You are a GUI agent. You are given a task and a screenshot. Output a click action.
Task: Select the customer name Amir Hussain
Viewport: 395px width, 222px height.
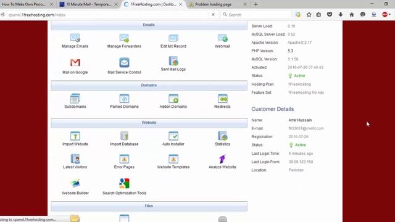(x=300, y=120)
